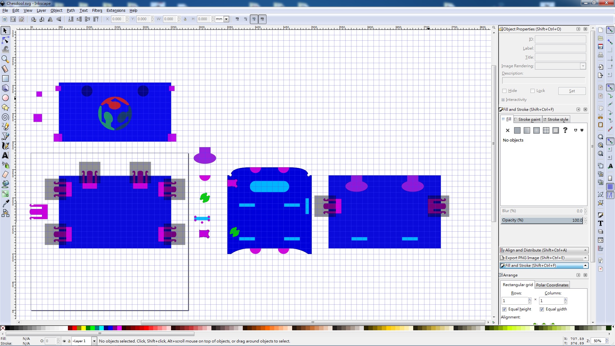Select the Text tool
This screenshot has width=615, height=346.
5,156
